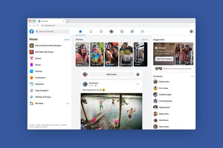223x148 pixels.
Task: Open the Watch video icon
Action: [x=101, y=32]
